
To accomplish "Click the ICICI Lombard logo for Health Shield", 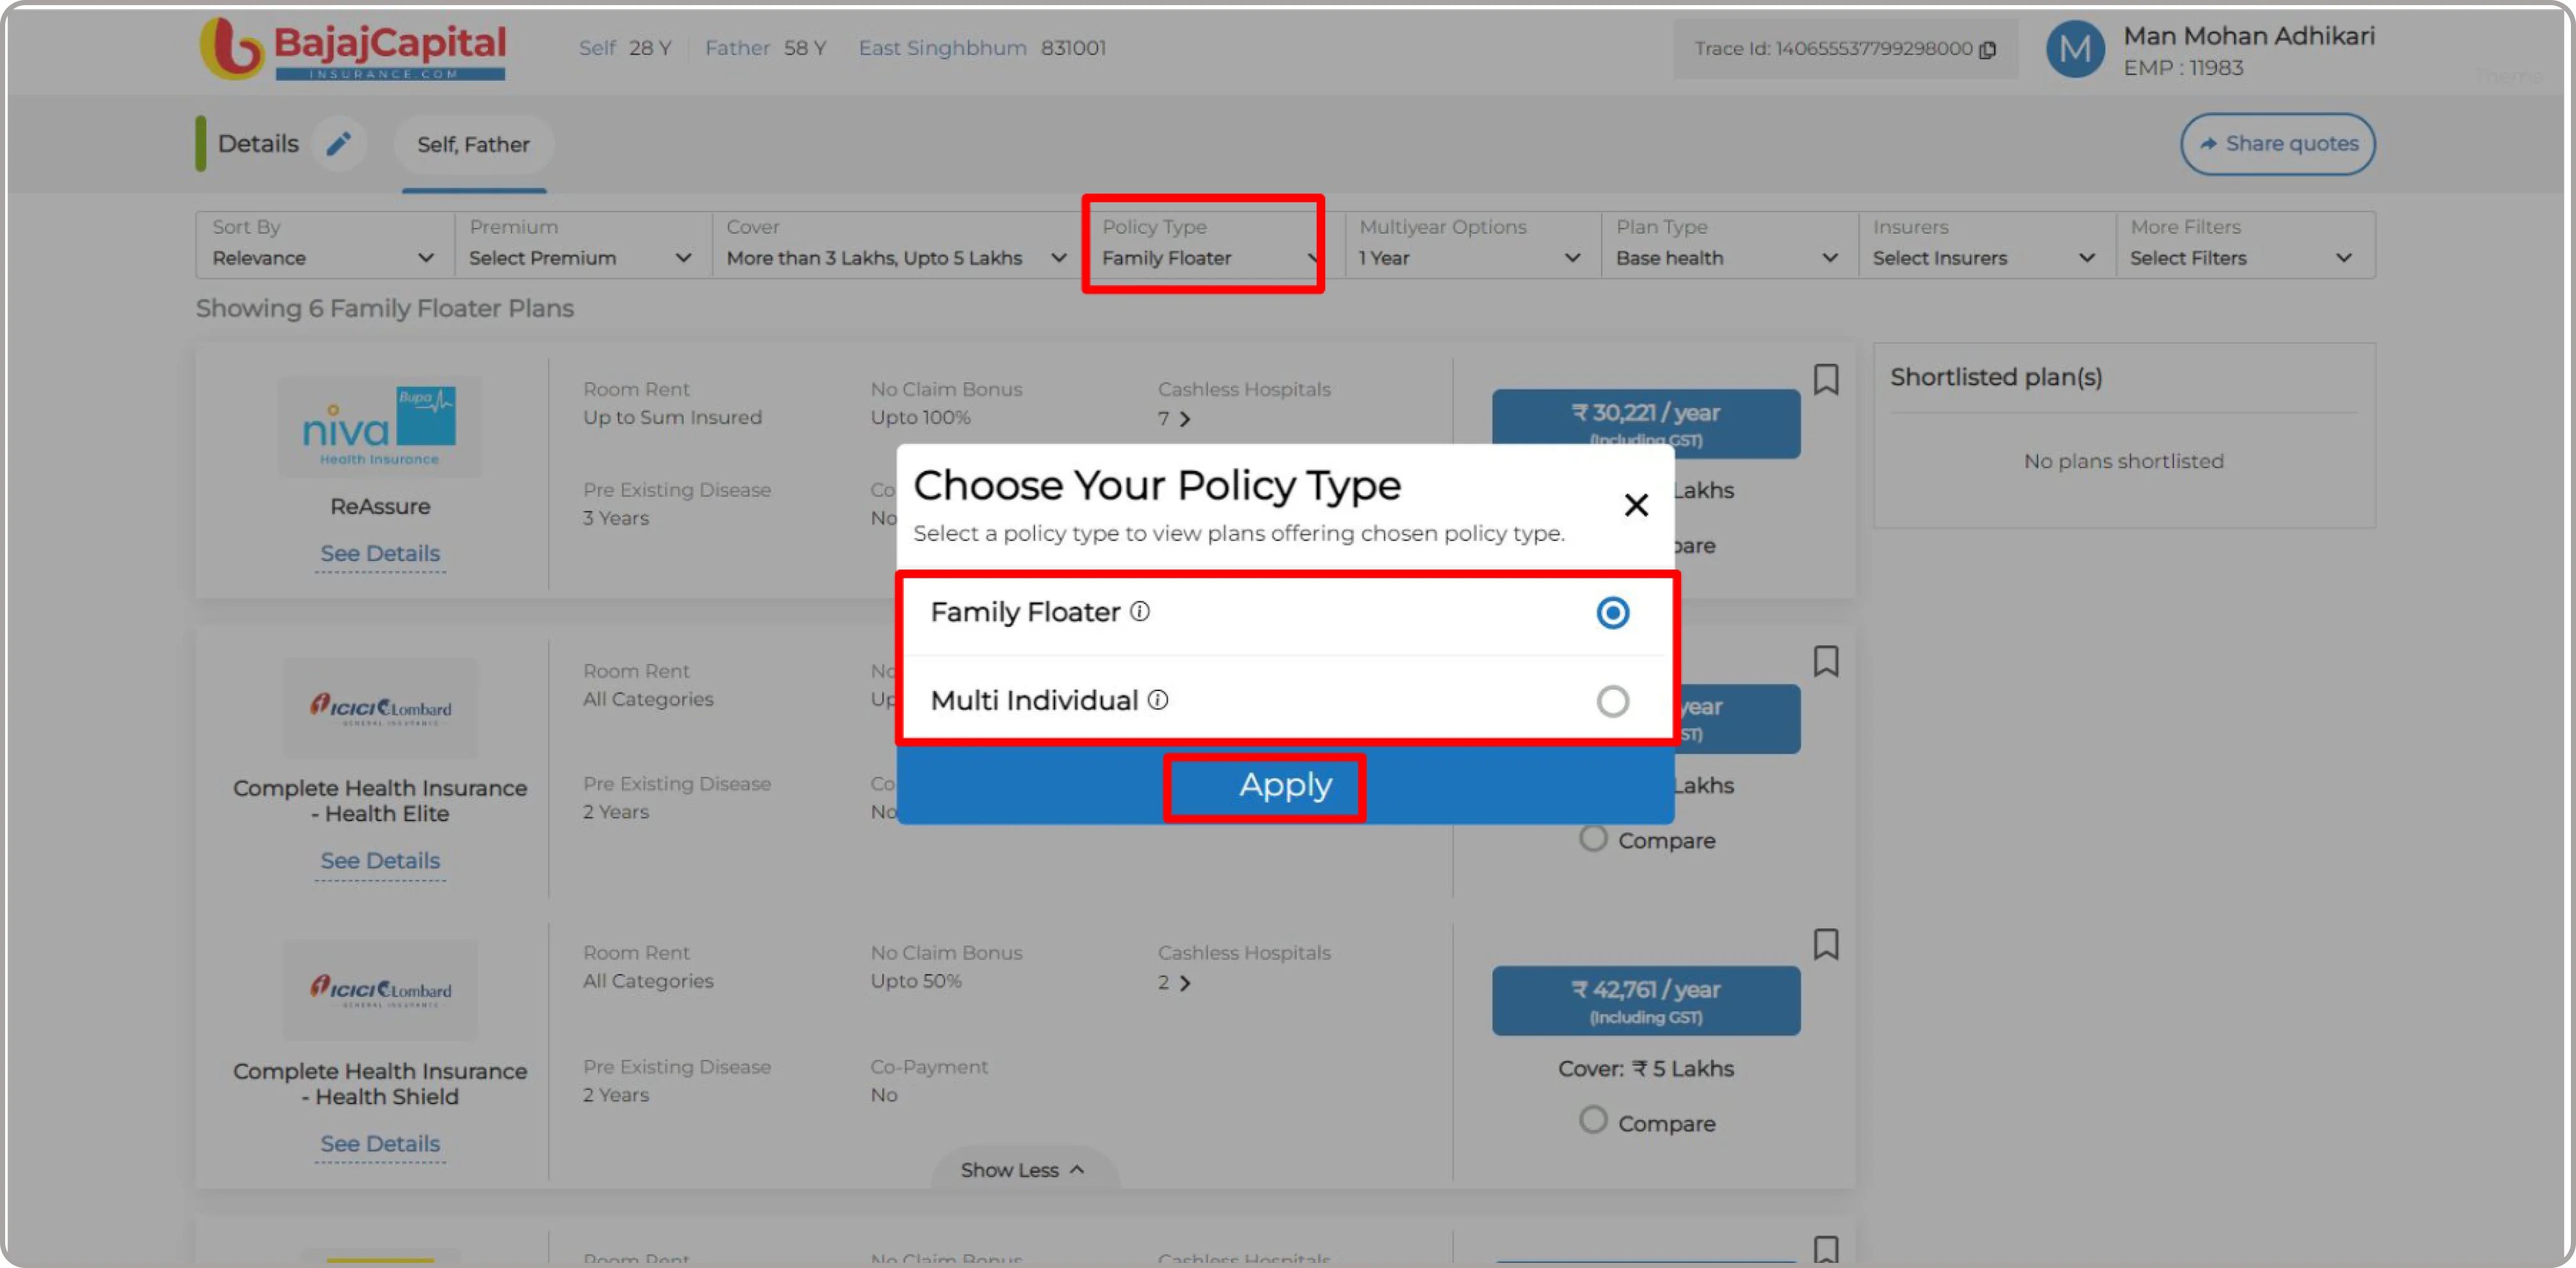I will tap(380, 990).
